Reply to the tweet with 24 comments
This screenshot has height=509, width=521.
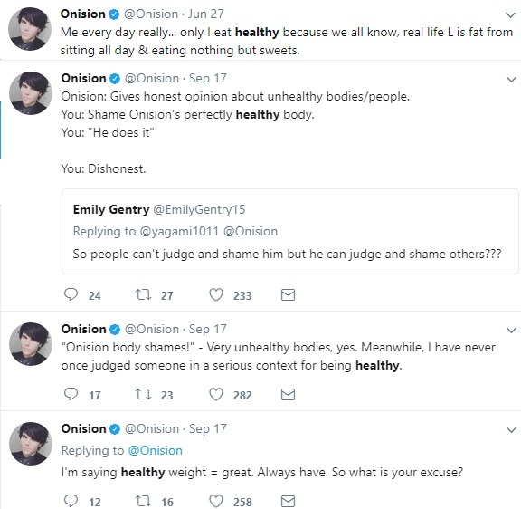click(x=71, y=294)
